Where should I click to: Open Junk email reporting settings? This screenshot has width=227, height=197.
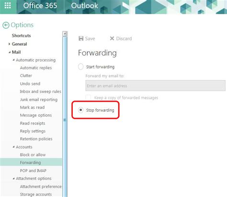39,100
